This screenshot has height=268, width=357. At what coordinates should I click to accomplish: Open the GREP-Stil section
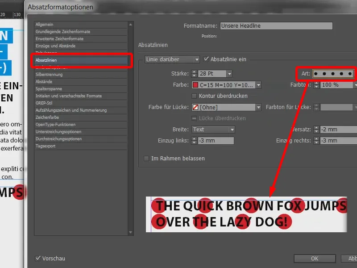(81, 103)
